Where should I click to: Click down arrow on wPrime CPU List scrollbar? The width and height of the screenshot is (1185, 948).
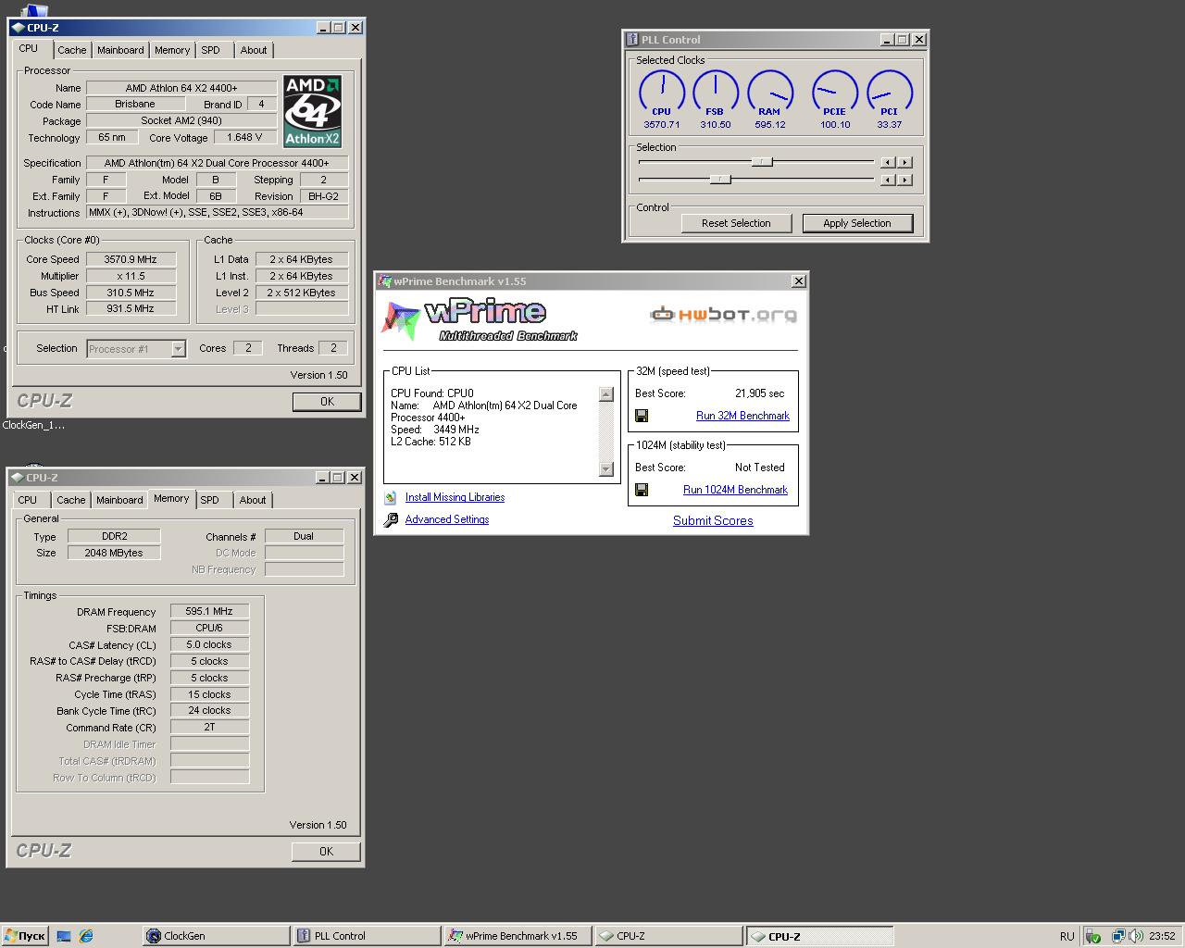(x=606, y=469)
